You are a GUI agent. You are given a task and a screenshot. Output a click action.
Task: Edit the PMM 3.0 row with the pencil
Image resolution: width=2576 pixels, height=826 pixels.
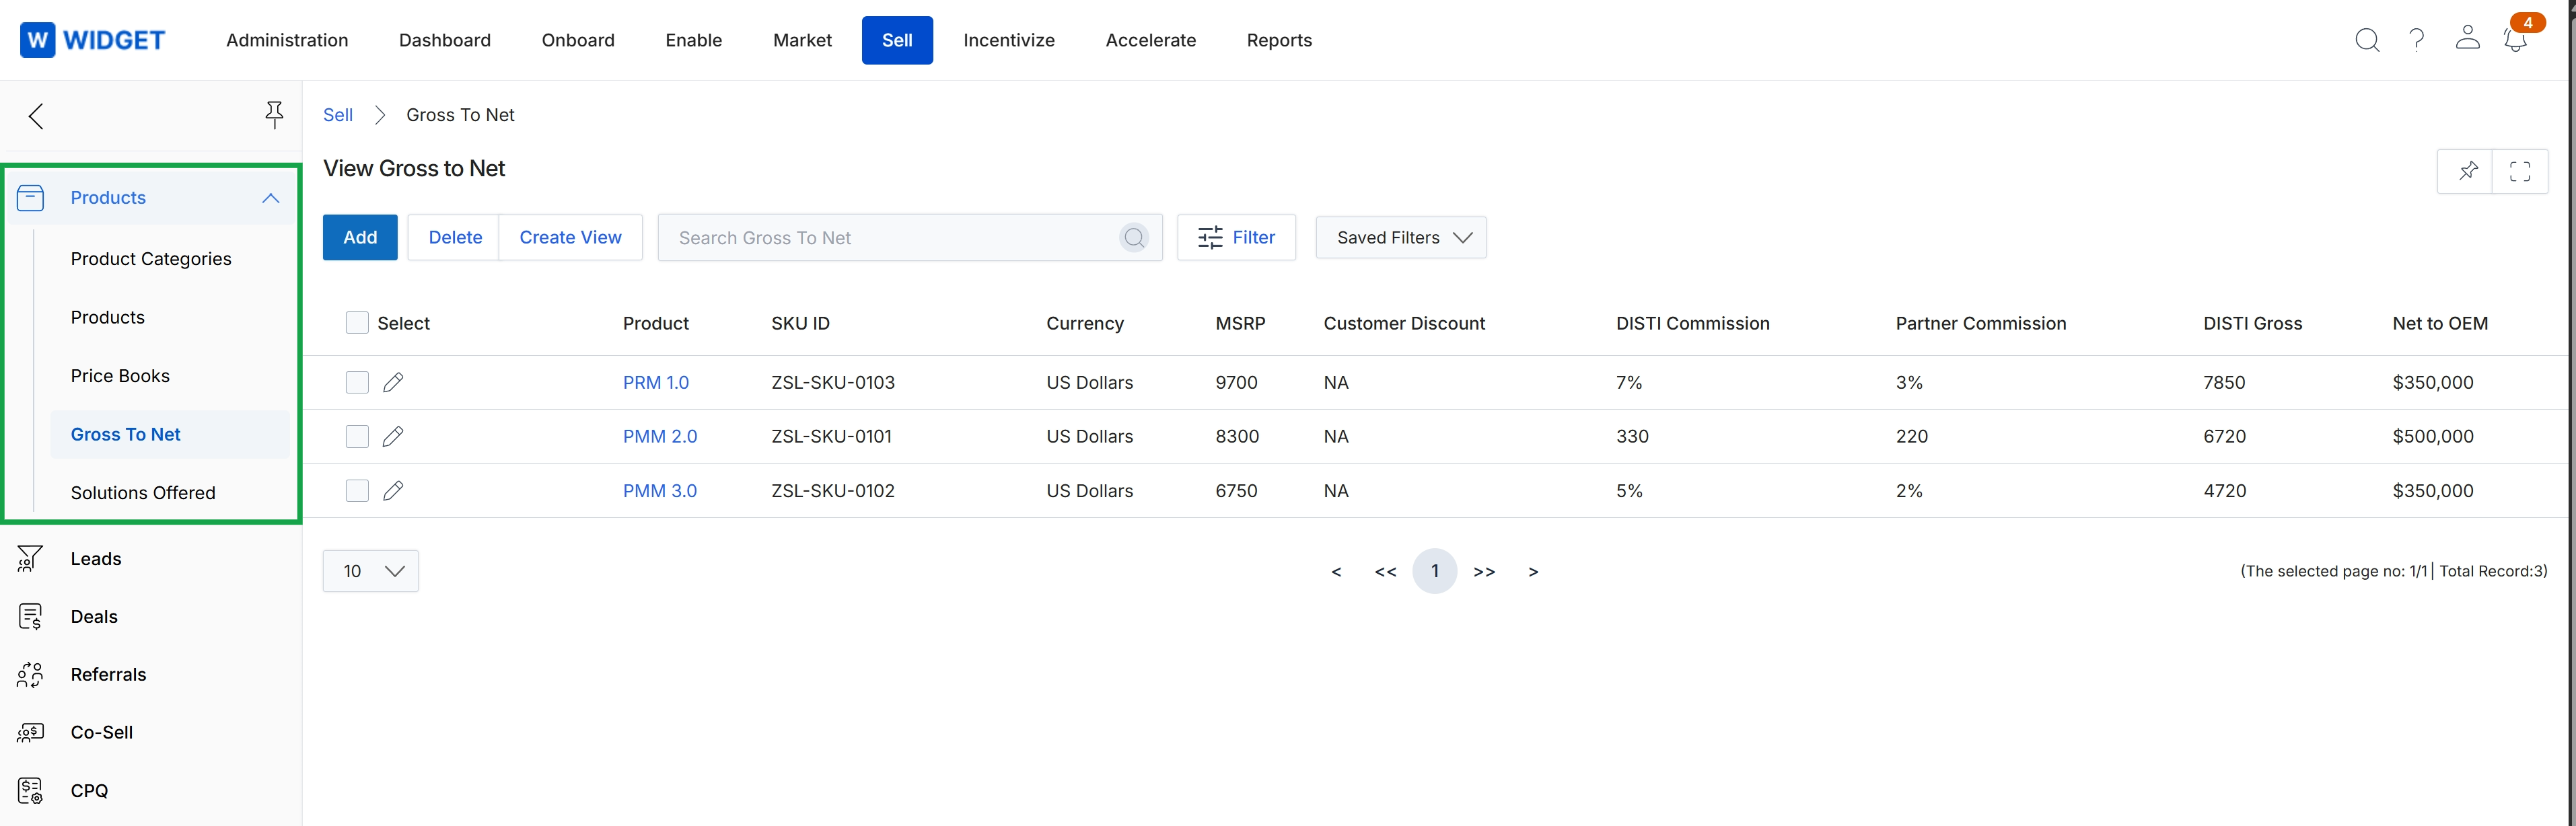coord(393,491)
